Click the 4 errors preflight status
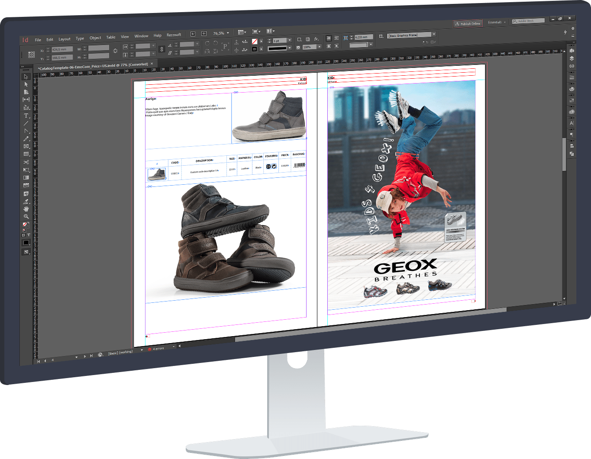 tap(157, 349)
